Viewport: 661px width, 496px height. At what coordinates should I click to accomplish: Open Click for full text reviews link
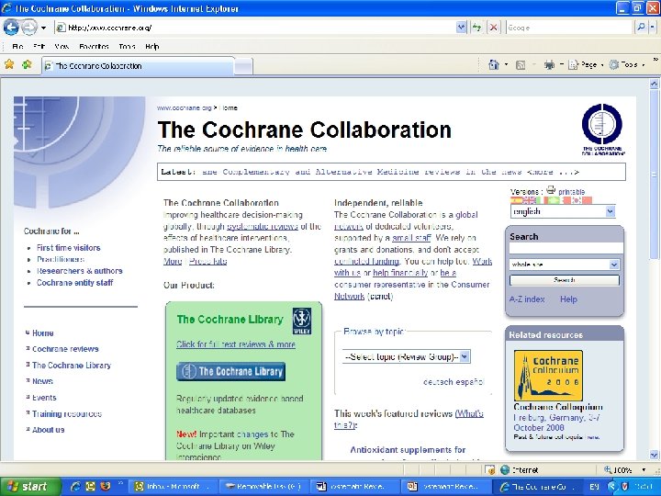click(236, 344)
